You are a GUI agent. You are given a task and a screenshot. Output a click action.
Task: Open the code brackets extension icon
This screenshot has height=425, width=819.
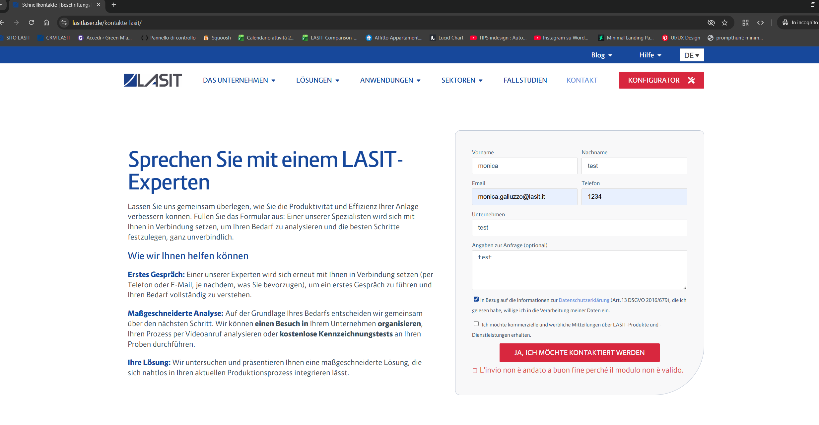click(760, 23)
